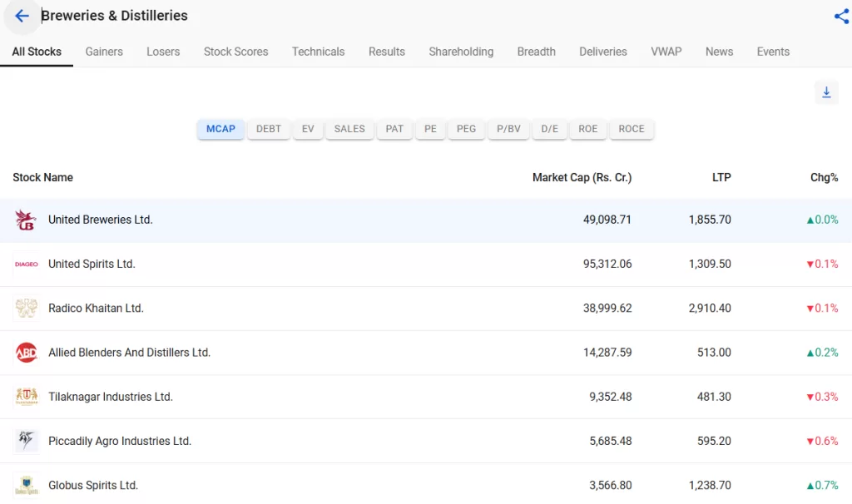Viewport: 852px width, 504px height.
Task: View the Results tab
Action: 386,52
